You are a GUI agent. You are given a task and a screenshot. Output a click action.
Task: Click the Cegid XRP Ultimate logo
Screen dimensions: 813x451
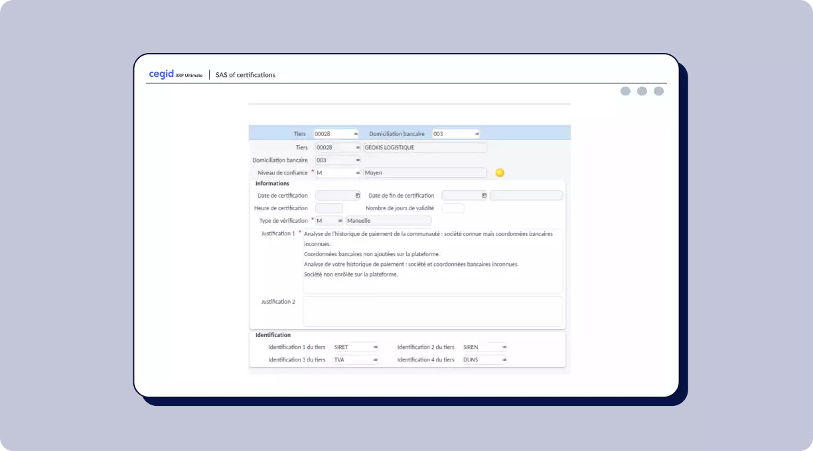coord(175,75)
